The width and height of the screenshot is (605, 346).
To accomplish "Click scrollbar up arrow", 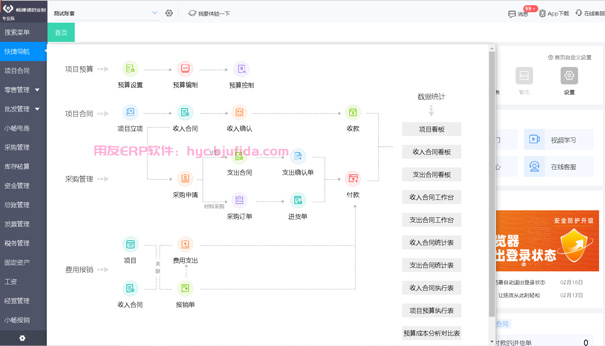I will pos(492,48).
